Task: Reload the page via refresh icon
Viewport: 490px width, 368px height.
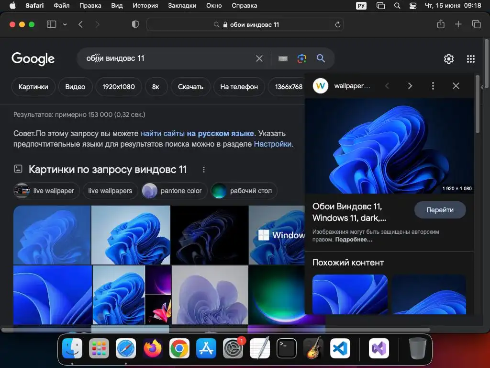Action: [337, 24]
